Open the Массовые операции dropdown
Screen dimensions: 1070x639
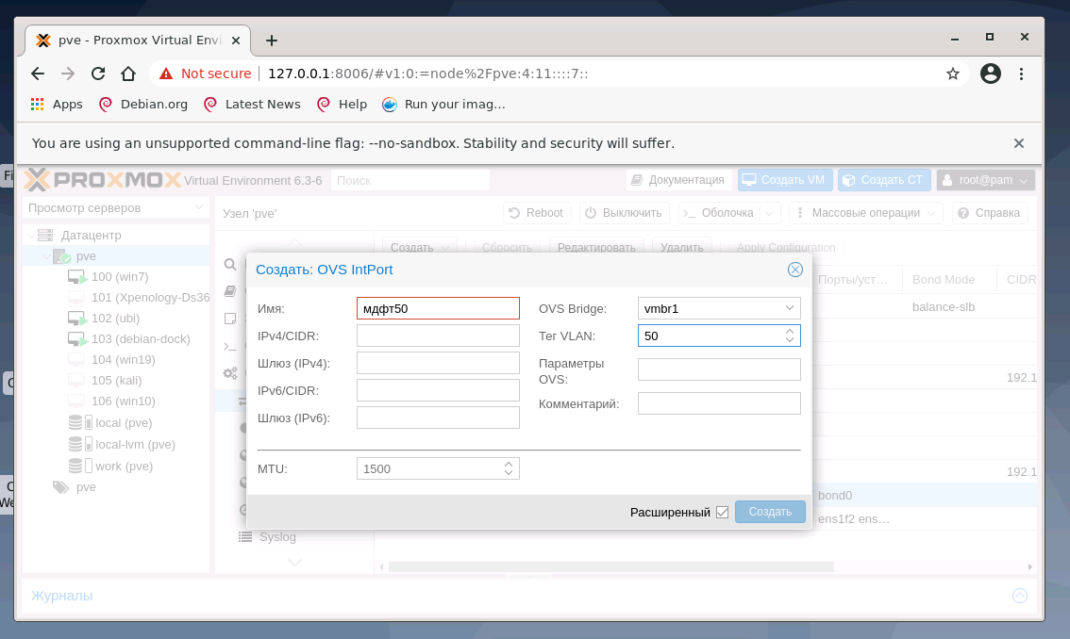point(865,213)
